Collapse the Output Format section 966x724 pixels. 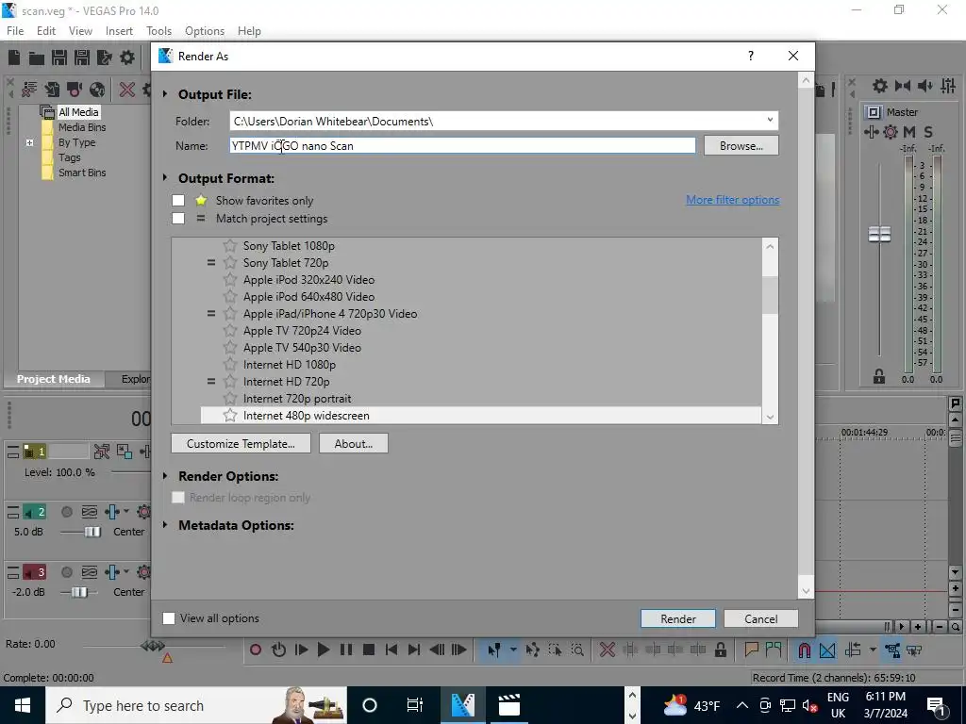click(165, 177)
